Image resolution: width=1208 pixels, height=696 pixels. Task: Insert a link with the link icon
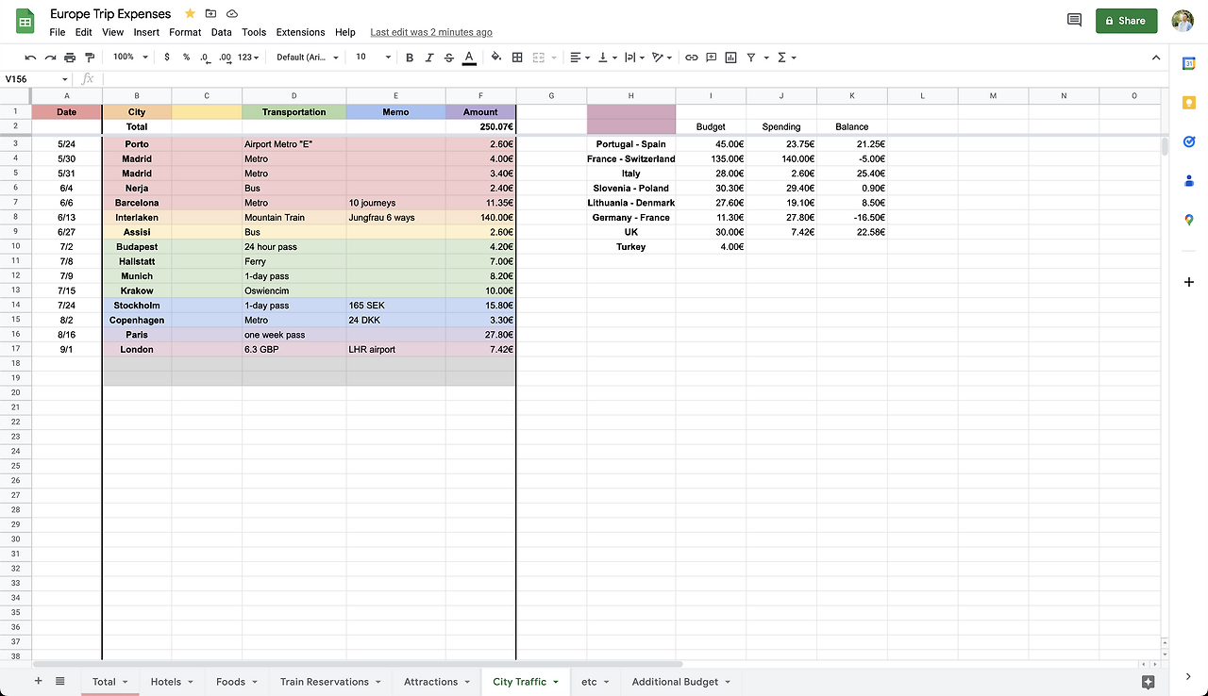point(691,58)
